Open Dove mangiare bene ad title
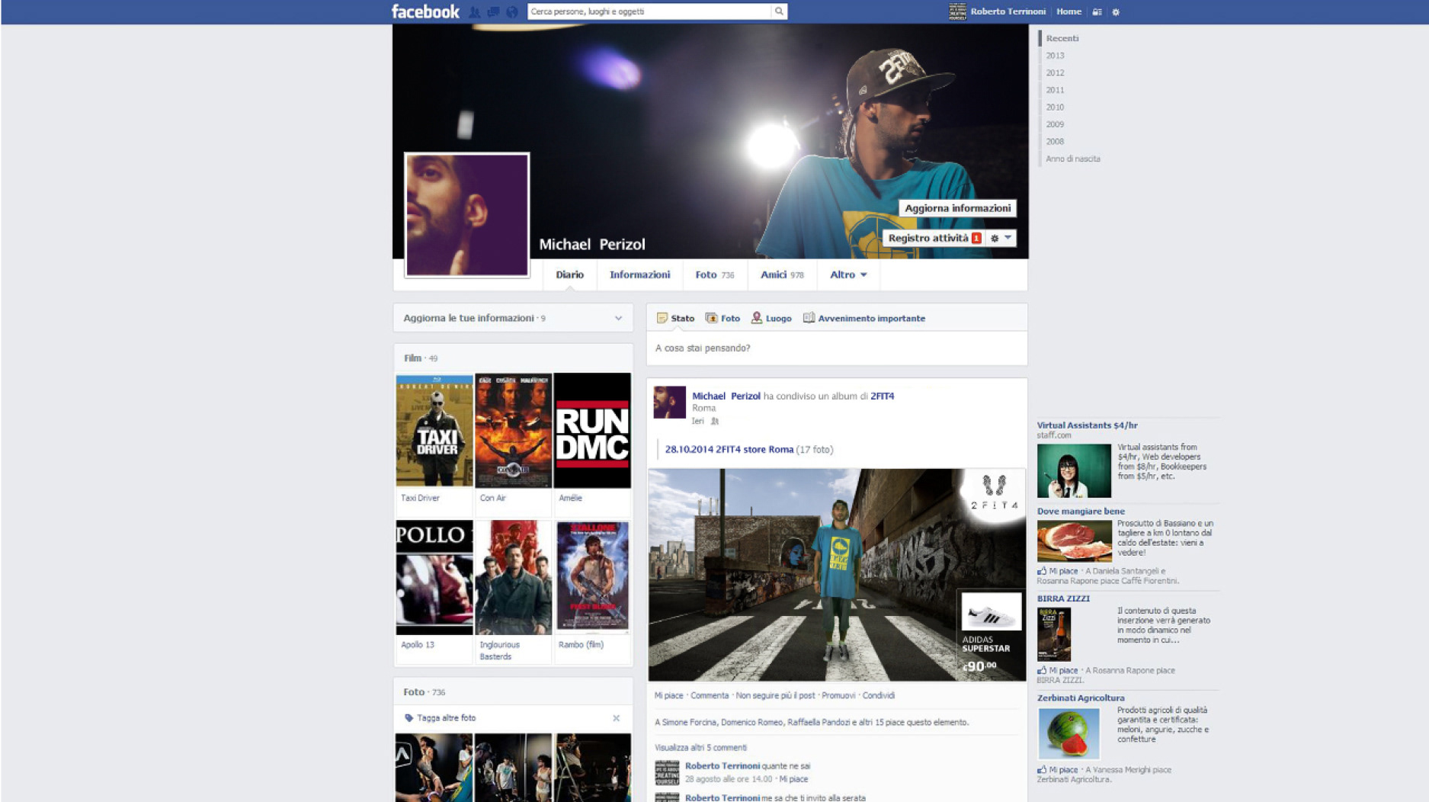The image size is (1429, 802). (x=1080, y=512)
